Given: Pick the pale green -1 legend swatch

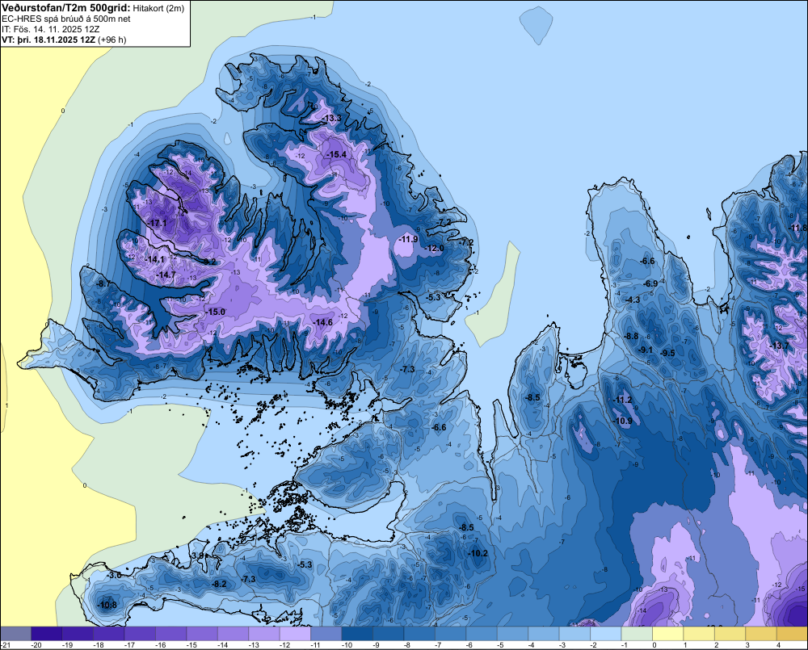Looking at the screenshot, I should (x=637, y=633).
